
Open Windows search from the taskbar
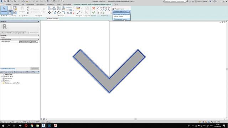click(9, 126)
